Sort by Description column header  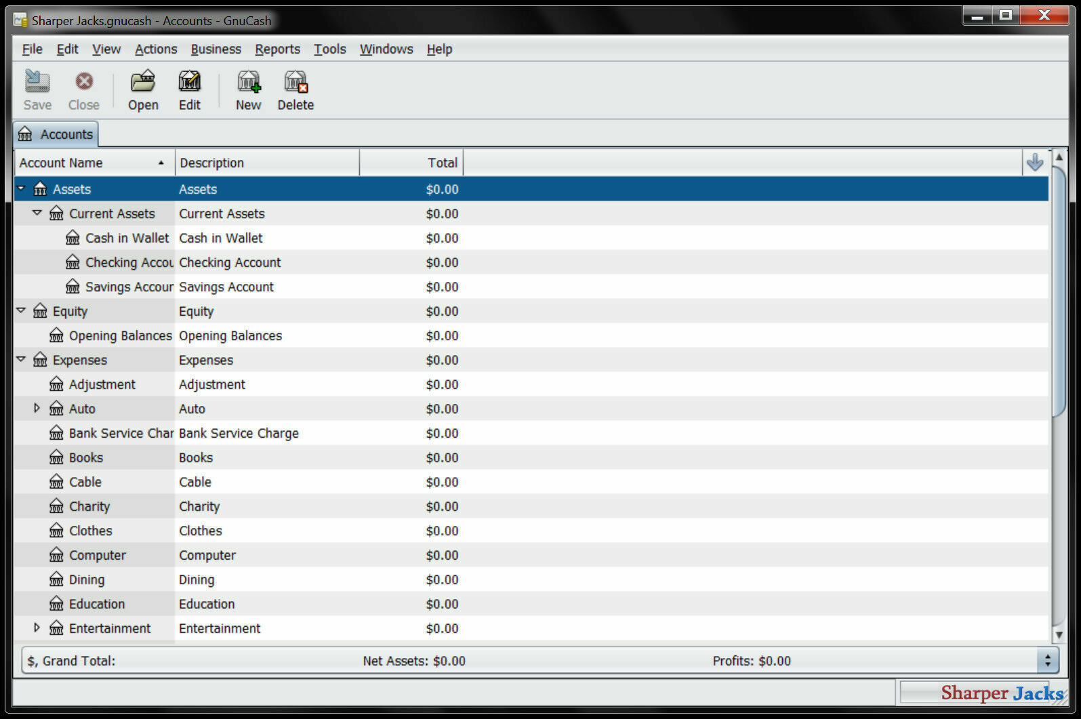click(267, 163)
